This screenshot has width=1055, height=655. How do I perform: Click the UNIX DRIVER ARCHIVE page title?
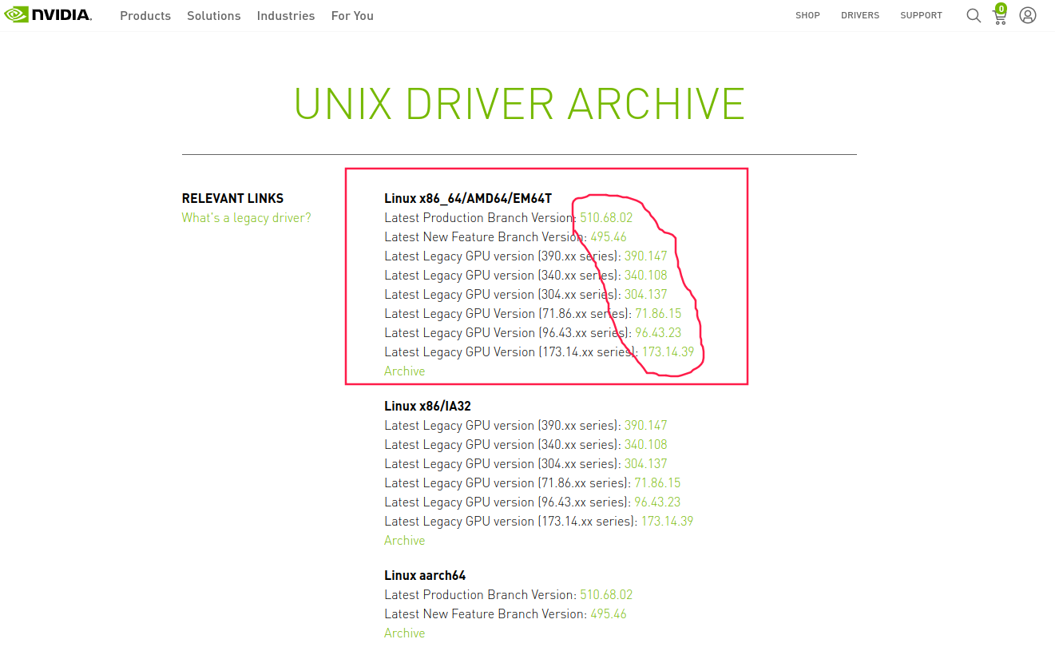point(520,104)
